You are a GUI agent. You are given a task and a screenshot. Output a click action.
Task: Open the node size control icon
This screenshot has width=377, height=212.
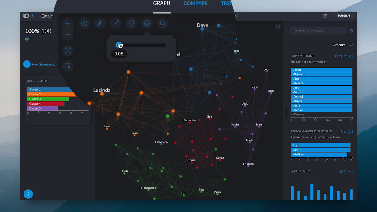pos(147,23)
